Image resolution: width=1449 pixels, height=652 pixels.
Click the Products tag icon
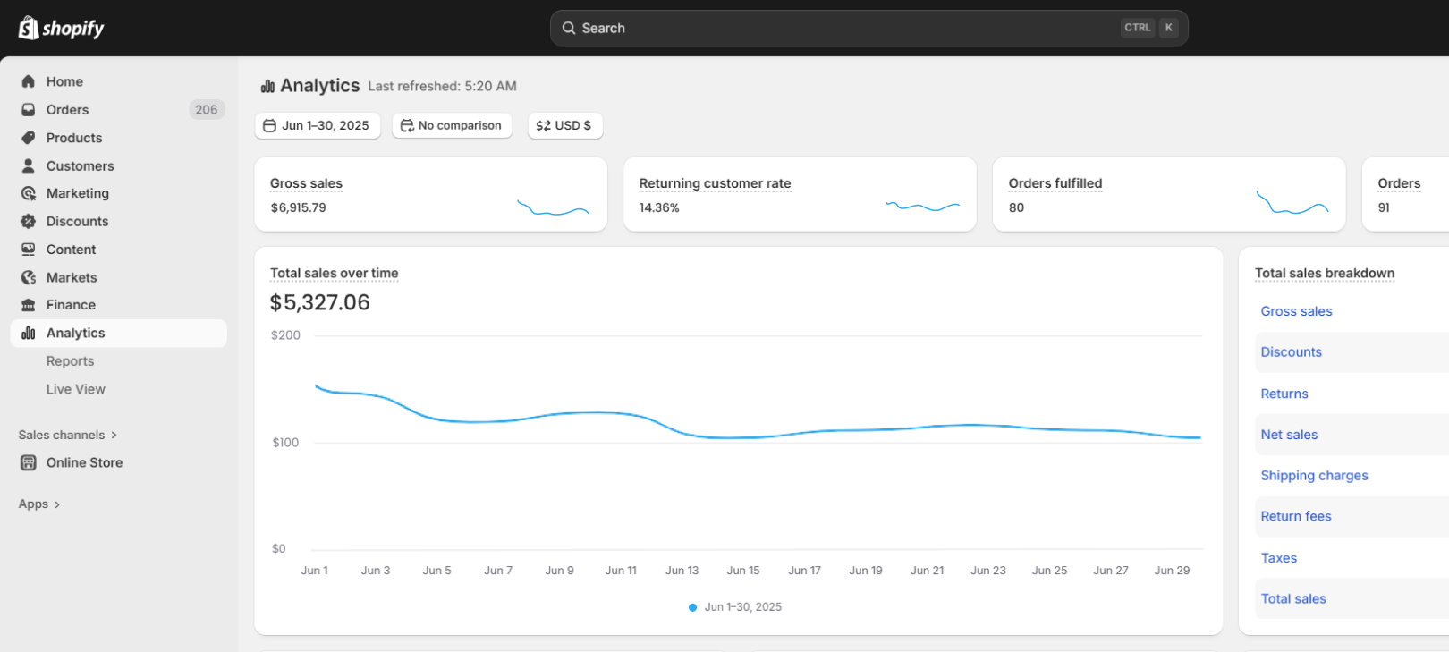(x=29, y=138)
